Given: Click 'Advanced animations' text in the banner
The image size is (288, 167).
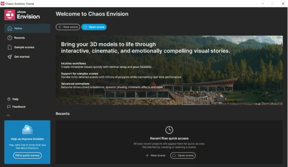Looking at the screenshot, I should coord(75,84).
